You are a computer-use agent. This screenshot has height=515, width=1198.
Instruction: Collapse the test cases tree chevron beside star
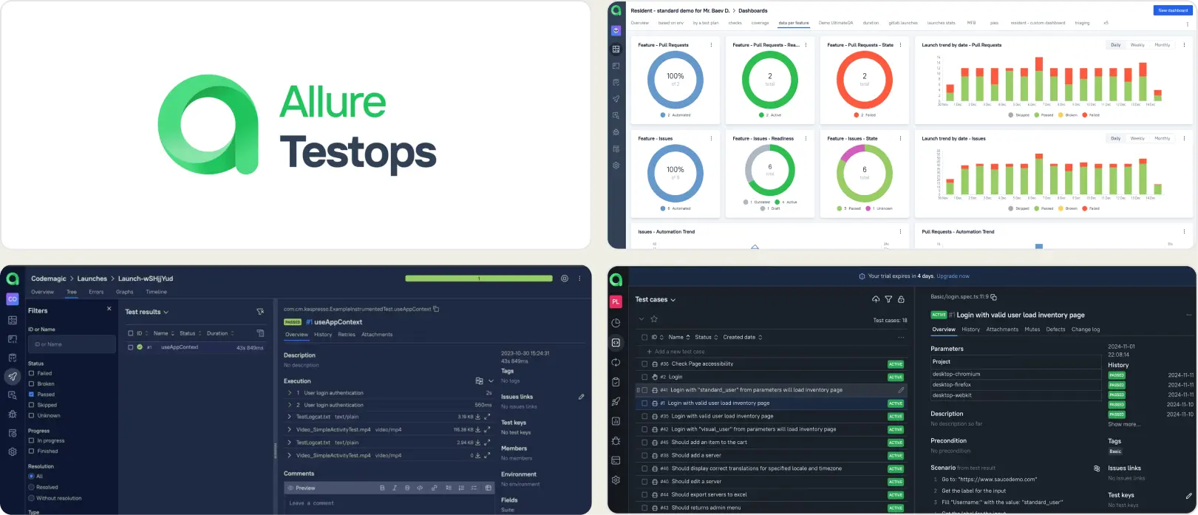(x=641, y=319)
